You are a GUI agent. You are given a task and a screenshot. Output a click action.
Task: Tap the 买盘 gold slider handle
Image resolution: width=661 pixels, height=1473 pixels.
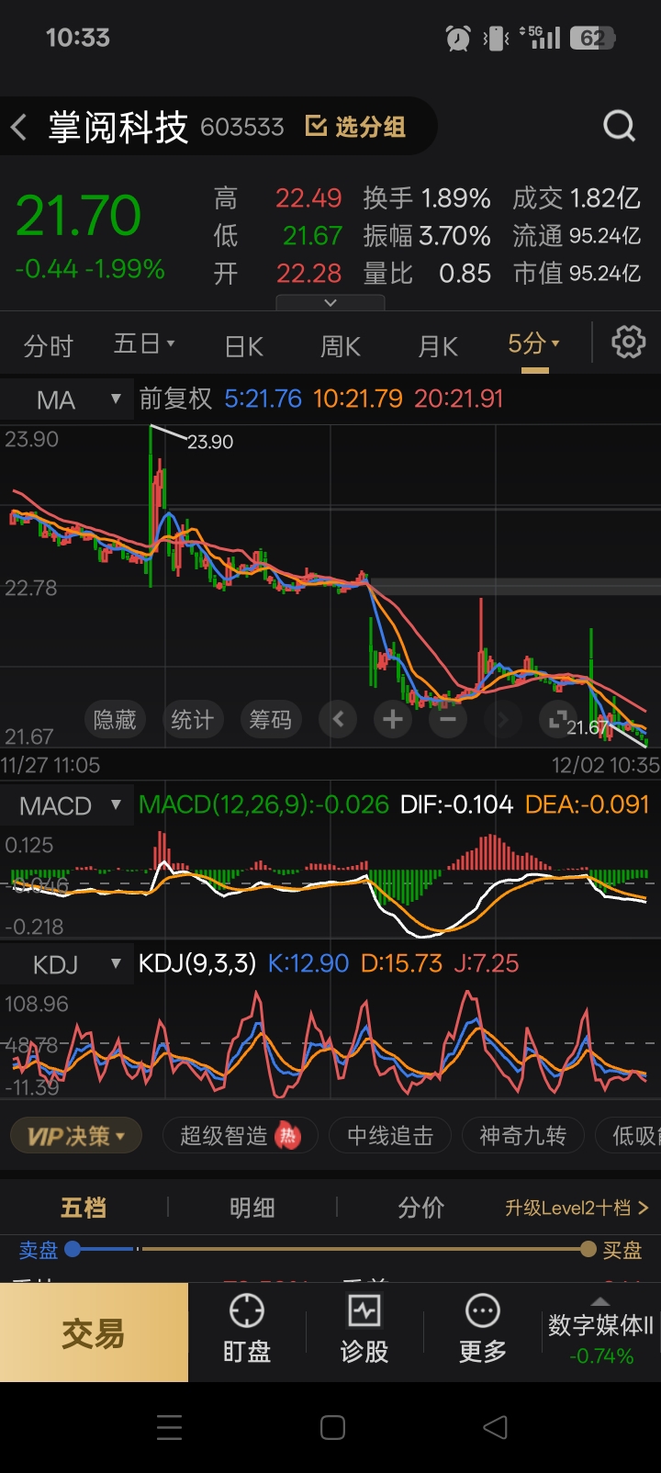pyautogui.click(x=588, y=1249)
